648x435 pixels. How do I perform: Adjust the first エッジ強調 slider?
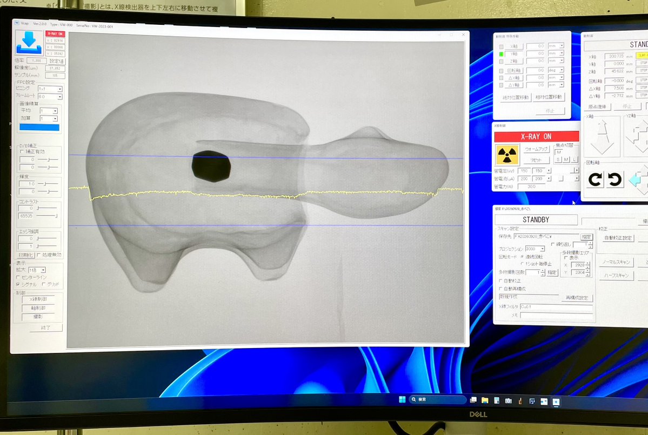(46, 238)
